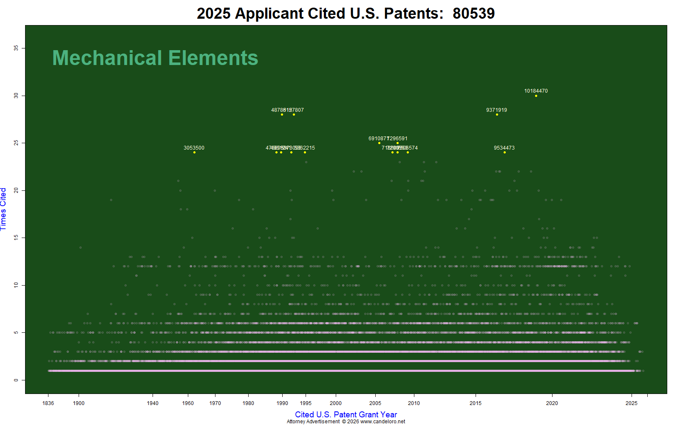Click the Attorney Advertisement footer text
Screen dimensions: 680x425
pos(313,422)
